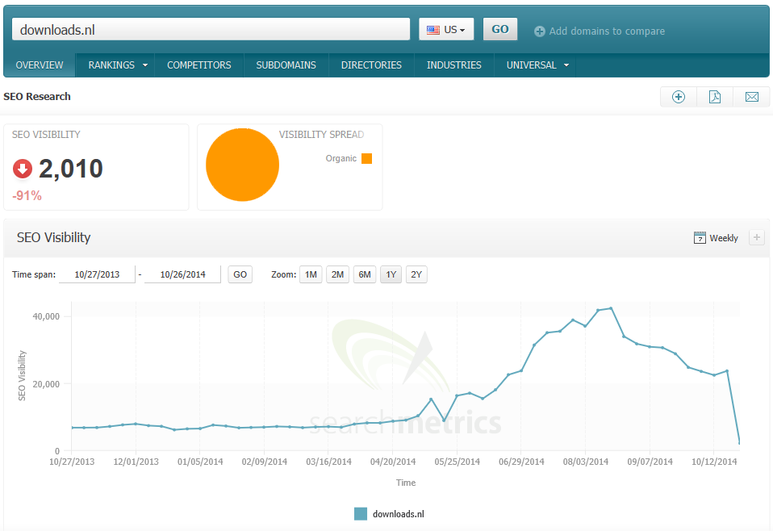Viewport: 773px width, 531px height.
Task: Click the 09/07/2014 axis date label
Action: point(650,462)
